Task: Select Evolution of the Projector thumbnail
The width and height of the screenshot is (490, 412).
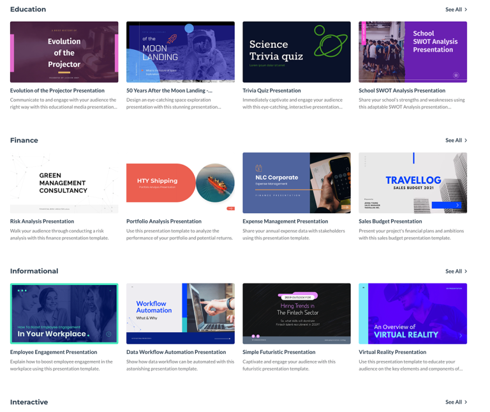Action: click(64, 52)
